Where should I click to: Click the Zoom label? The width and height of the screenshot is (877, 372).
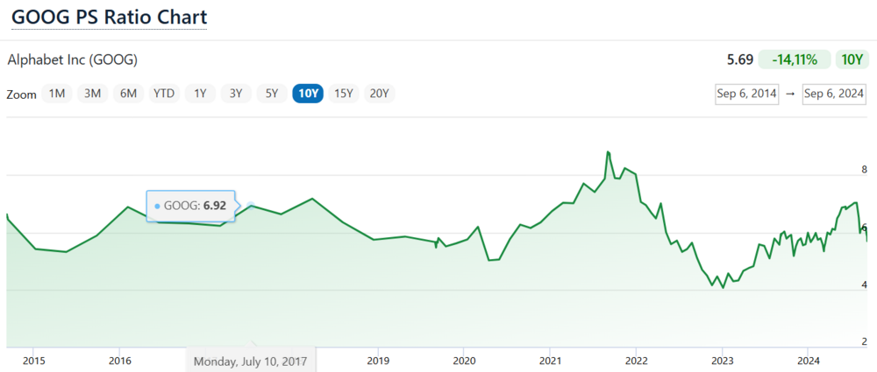click(x=21, y=95)
